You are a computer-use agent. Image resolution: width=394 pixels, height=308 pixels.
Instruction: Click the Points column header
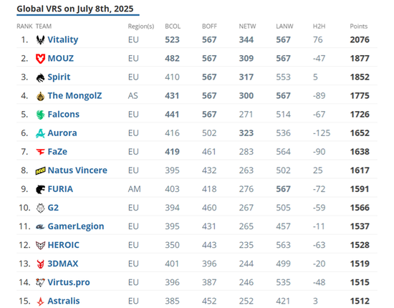359,27
